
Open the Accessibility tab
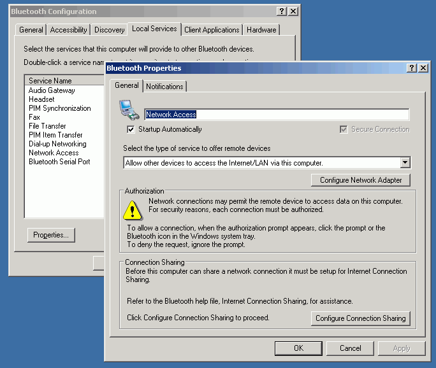[68, 30]
